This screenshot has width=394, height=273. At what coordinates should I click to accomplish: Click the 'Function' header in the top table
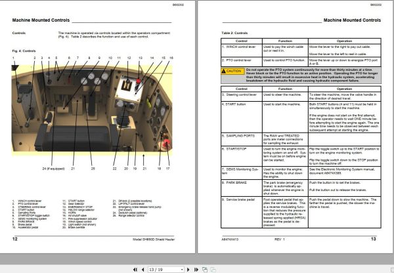point(285,41)
